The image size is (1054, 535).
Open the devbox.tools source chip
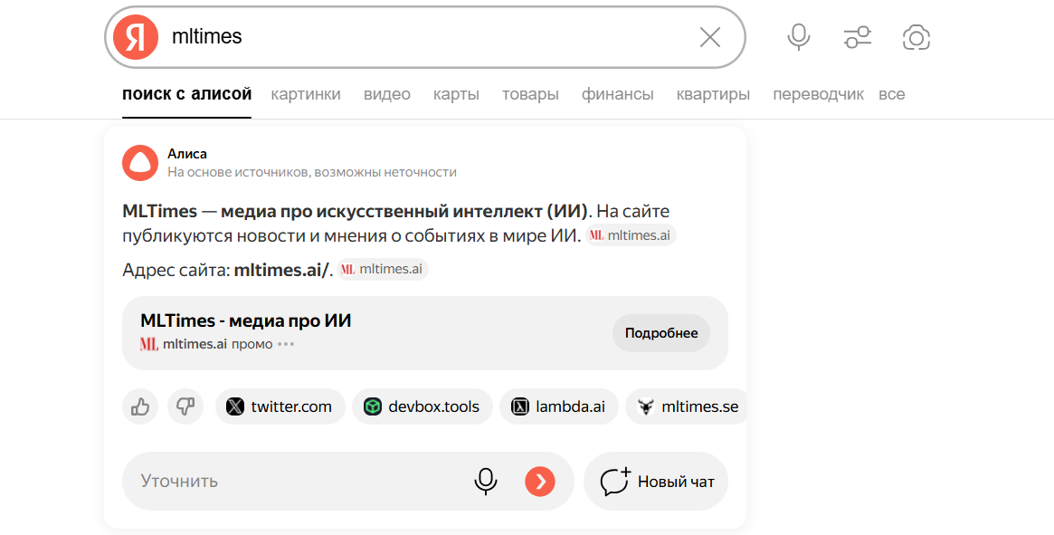[x=423, y=406]
